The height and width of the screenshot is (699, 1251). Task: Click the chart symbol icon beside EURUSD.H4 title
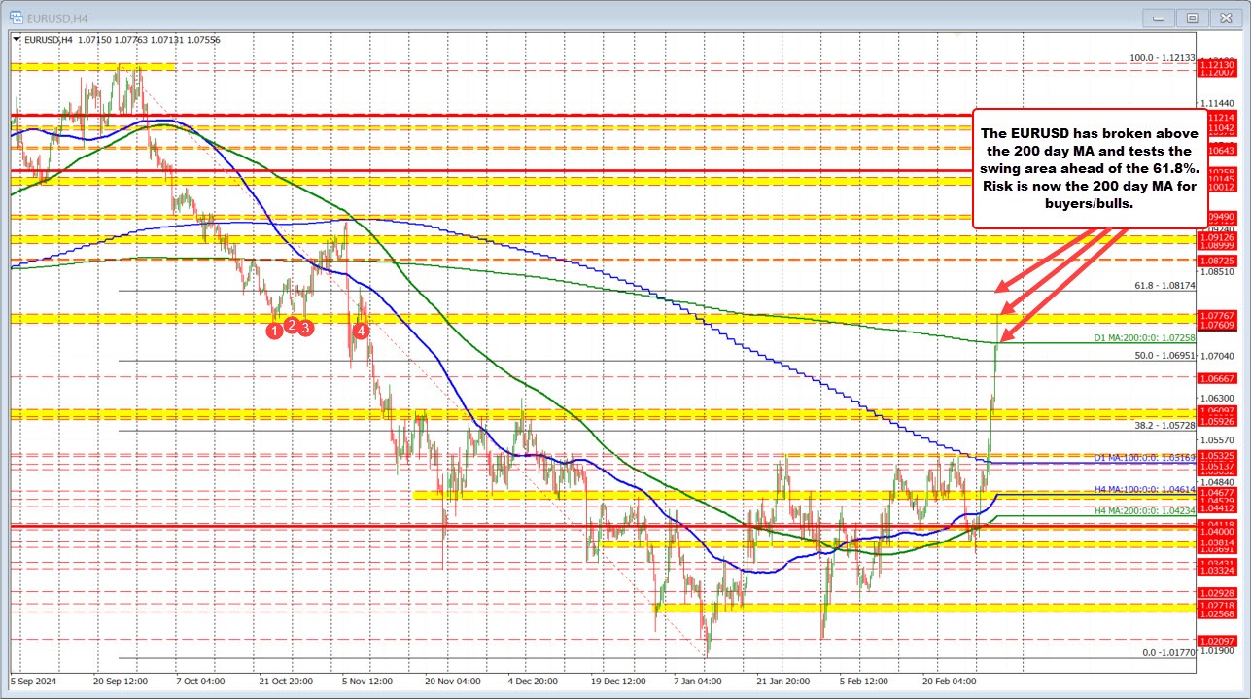point(16,17)
